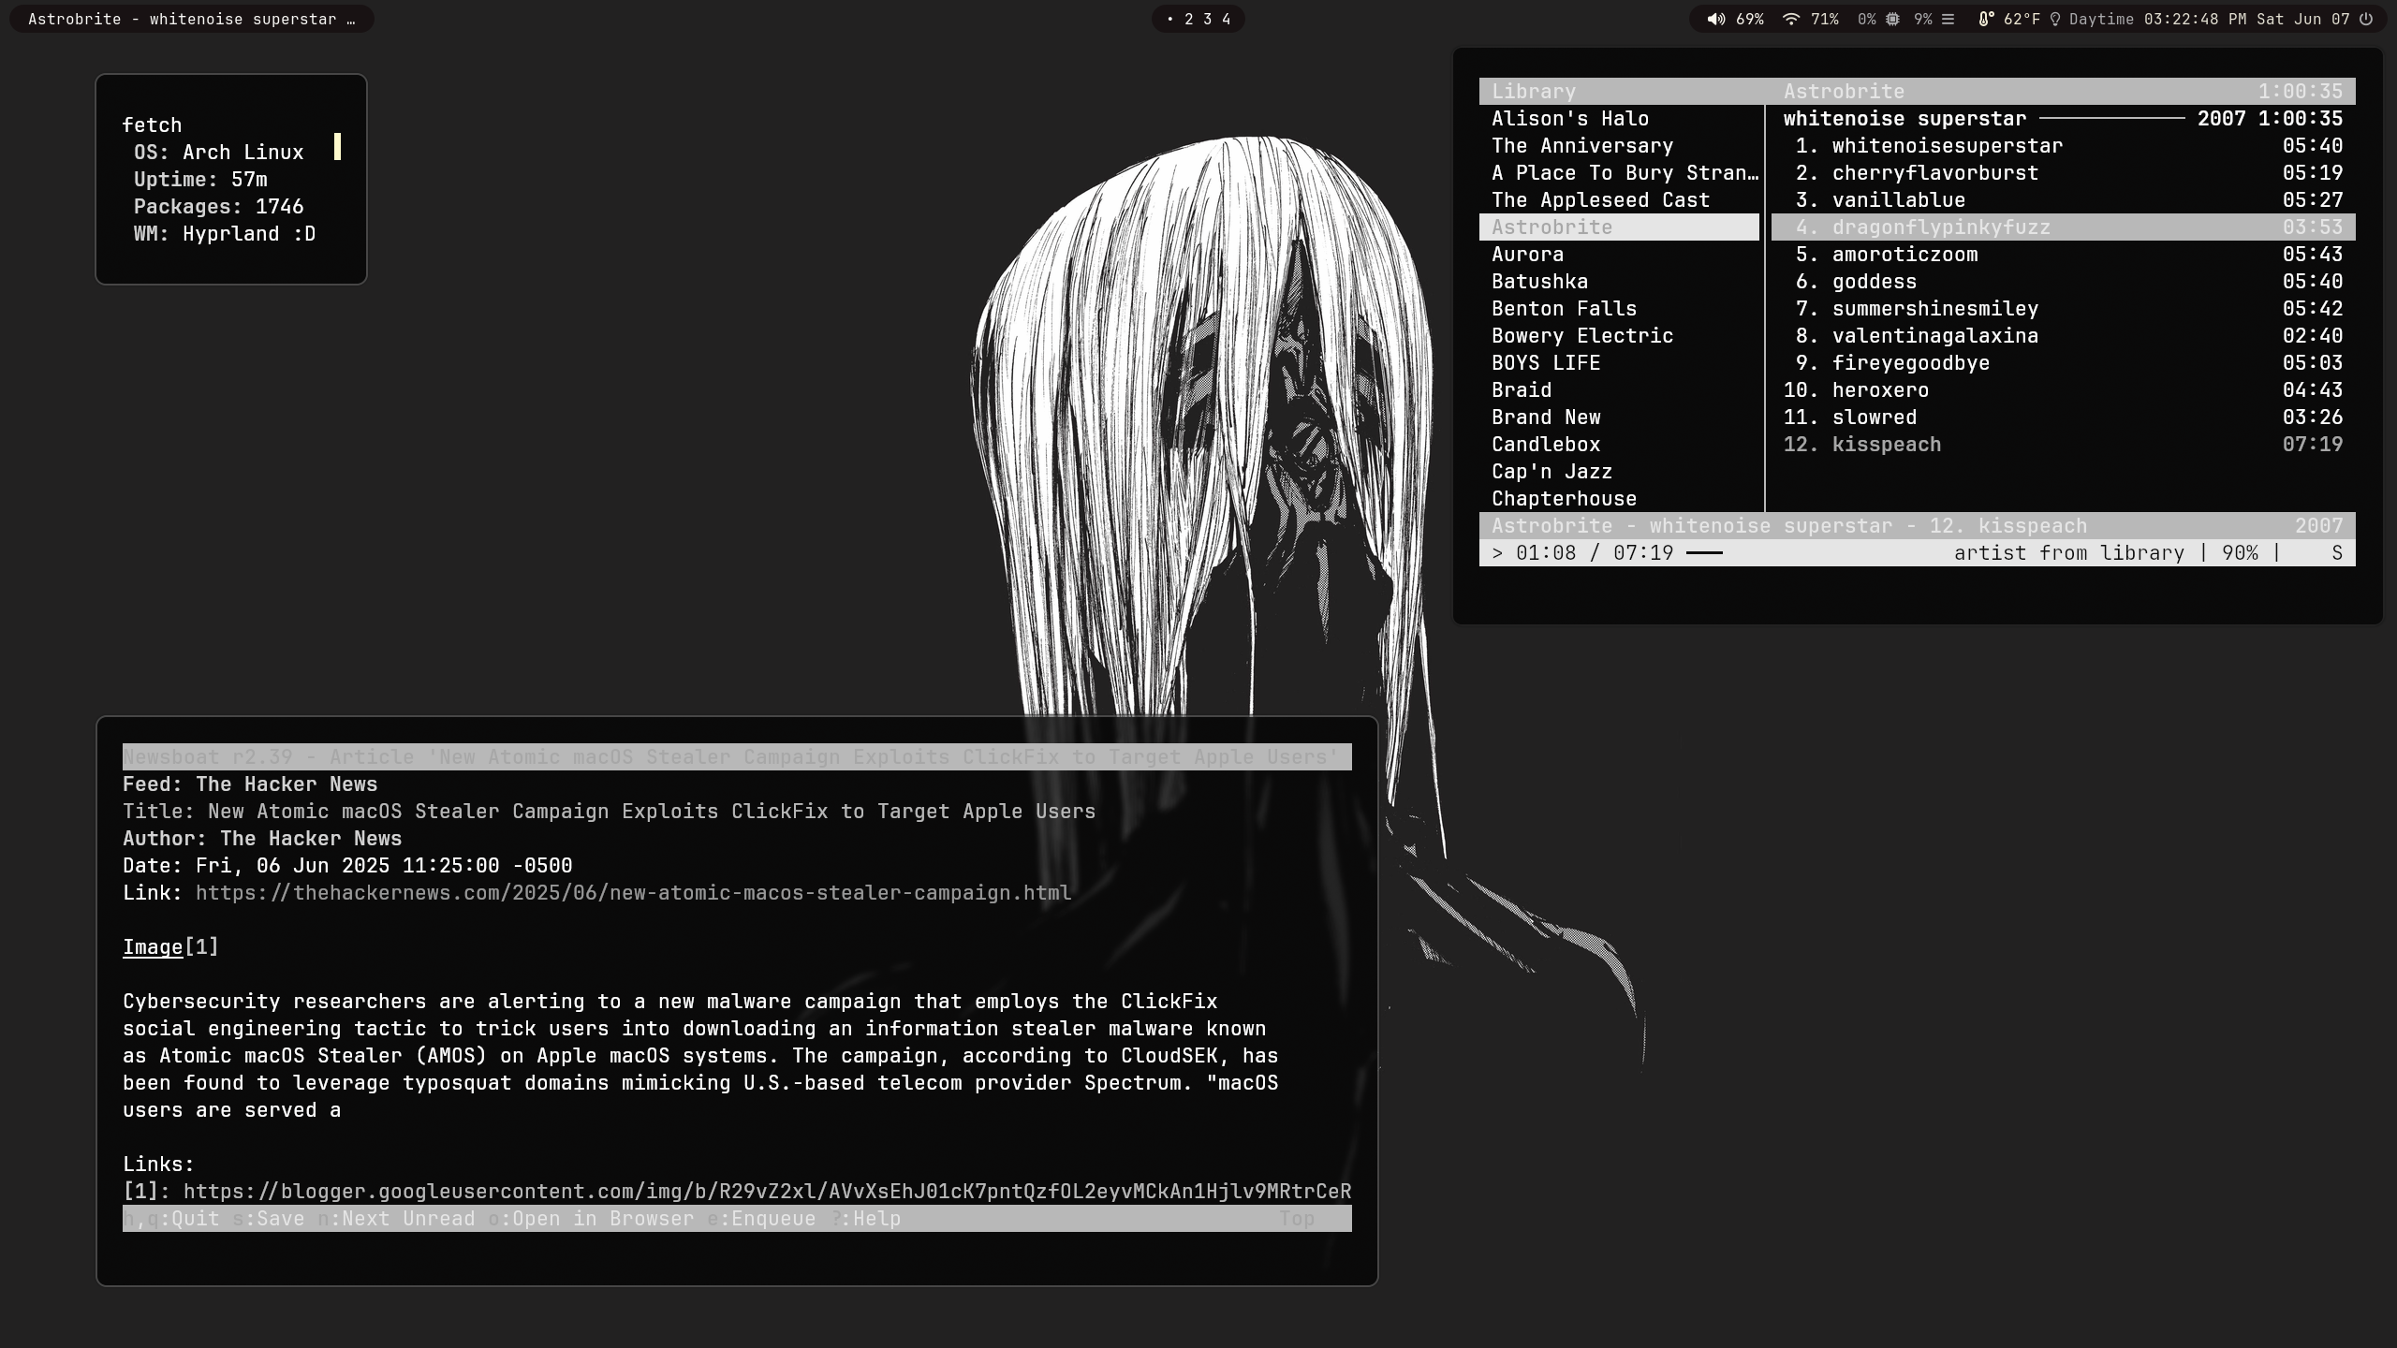Screen dimensions: 2397x1348
Task: Switch to workspace 2 in top bar
Action: coord(1189,19)
